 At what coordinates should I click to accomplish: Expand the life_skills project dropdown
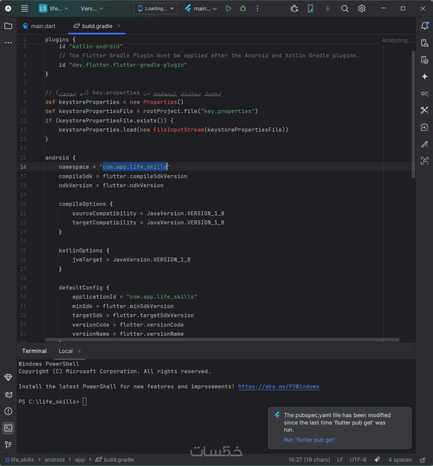tap(54, 8)
